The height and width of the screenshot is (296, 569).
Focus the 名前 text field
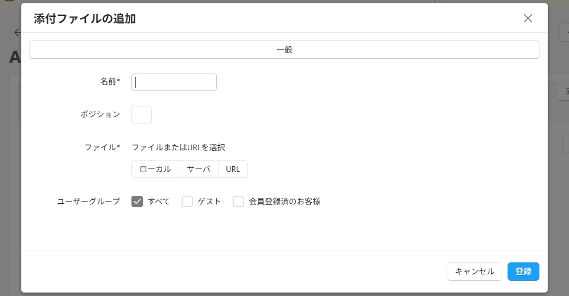(x=174, y=82)
